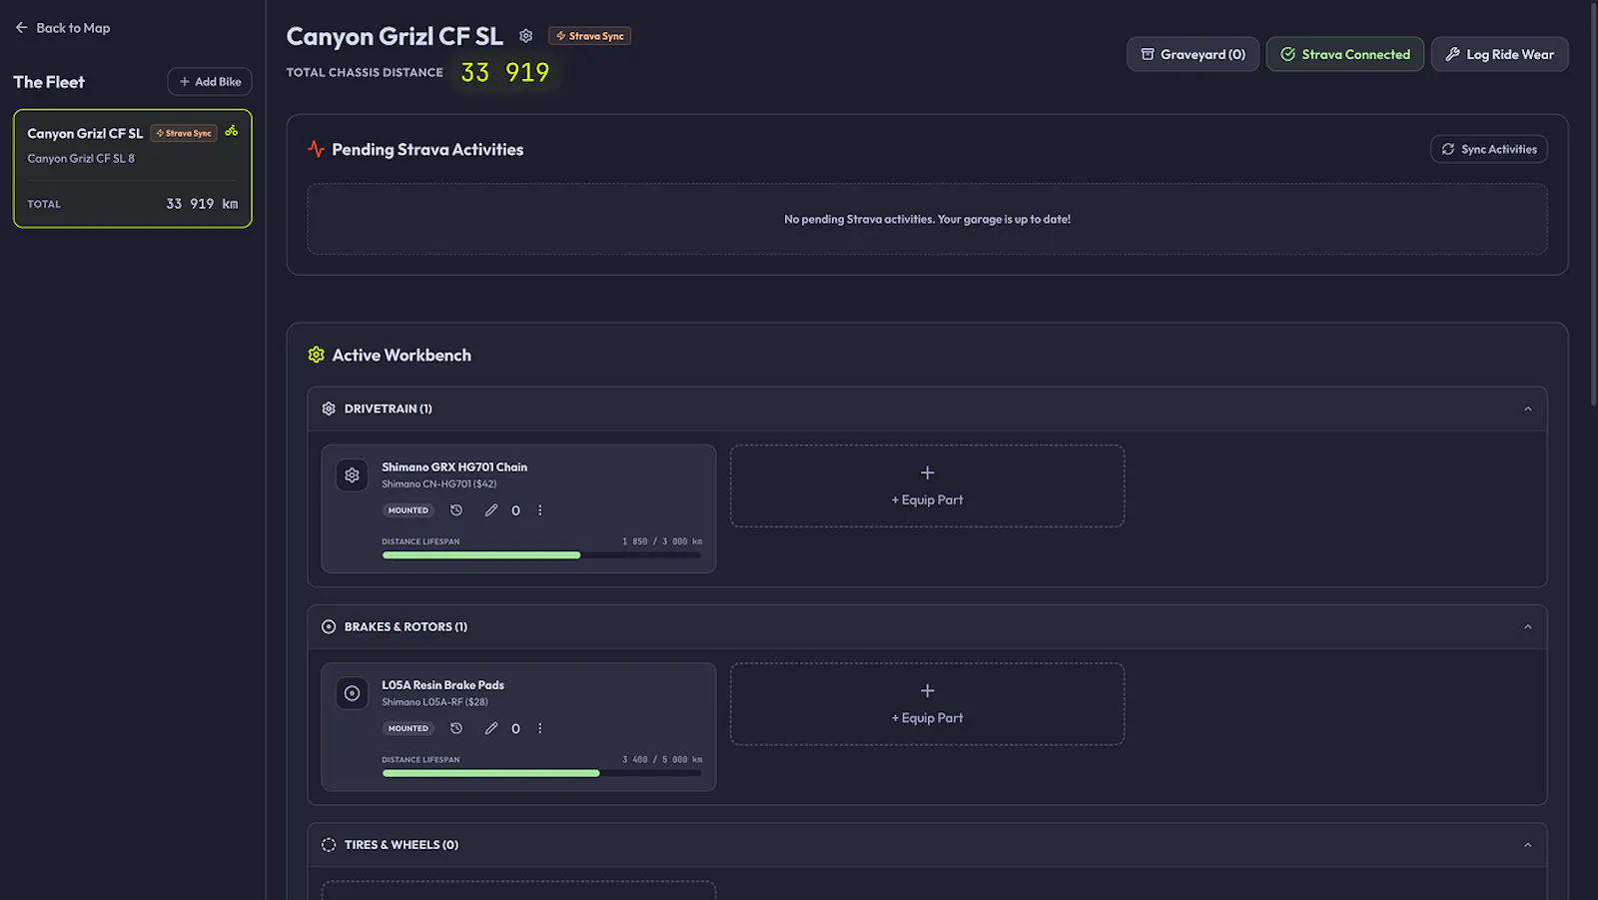Click the disc part icon on Brake Pads card
Viewport: 1598px width, 900px height.
352,693
